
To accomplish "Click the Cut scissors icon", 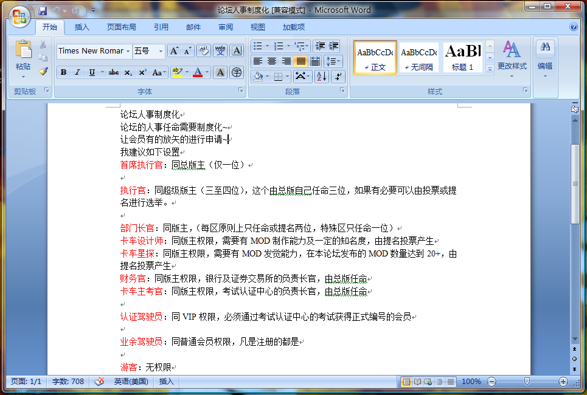I will click(x=43, y=44).
